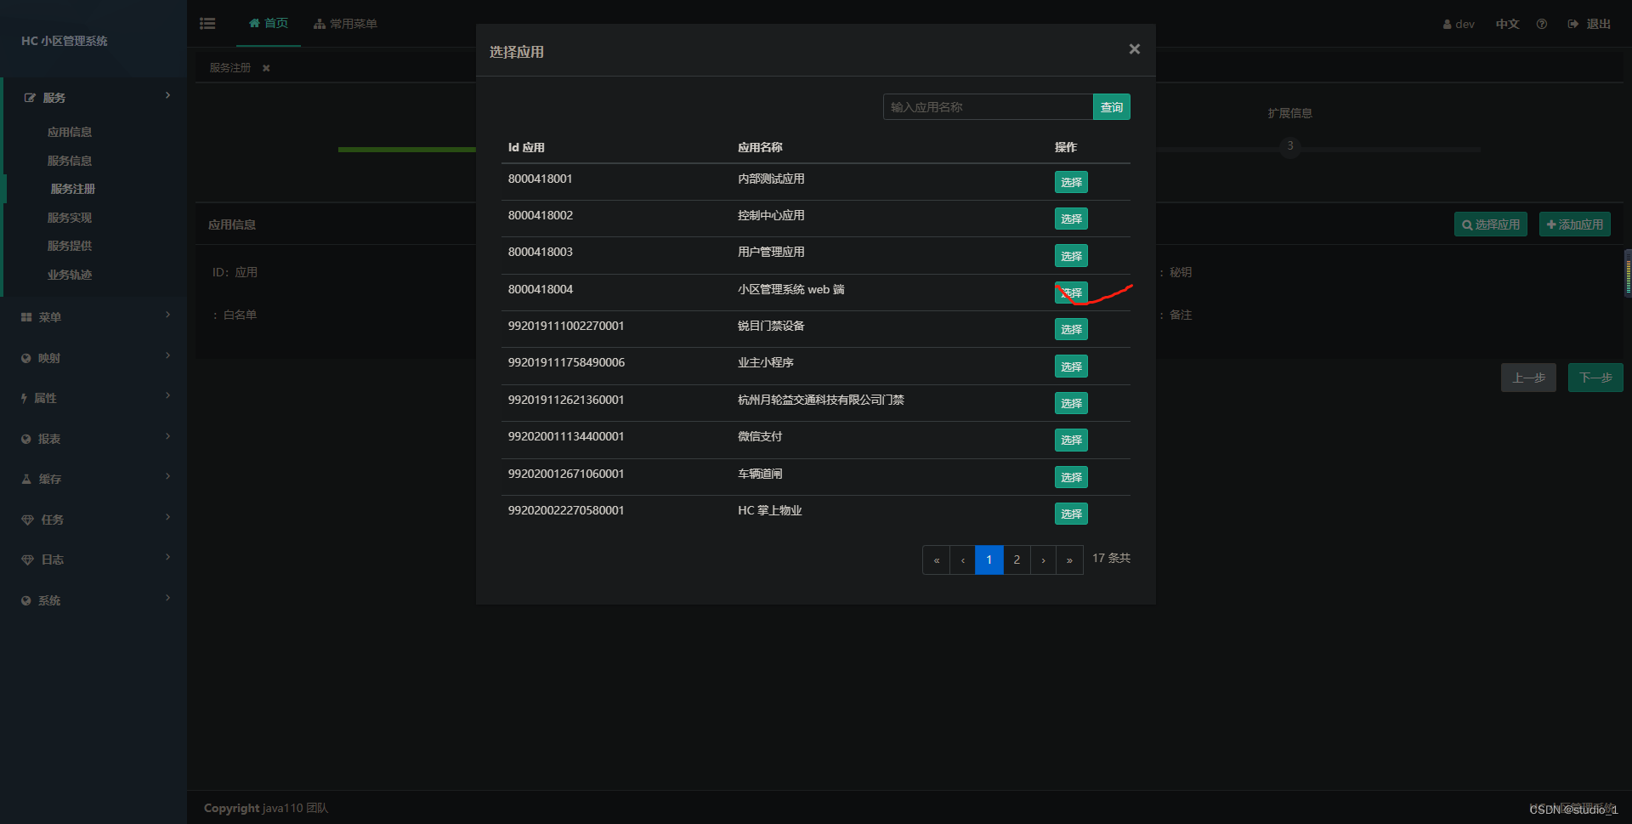Open the 常用菜单 tab

tap(345, 24)
